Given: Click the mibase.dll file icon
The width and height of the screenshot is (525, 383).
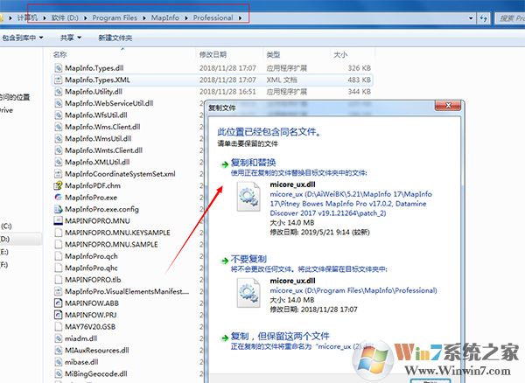Looking at the screenshot, I should 59,362.
